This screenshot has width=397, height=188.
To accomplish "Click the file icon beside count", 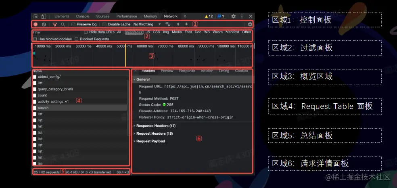I will pos(35,95).
